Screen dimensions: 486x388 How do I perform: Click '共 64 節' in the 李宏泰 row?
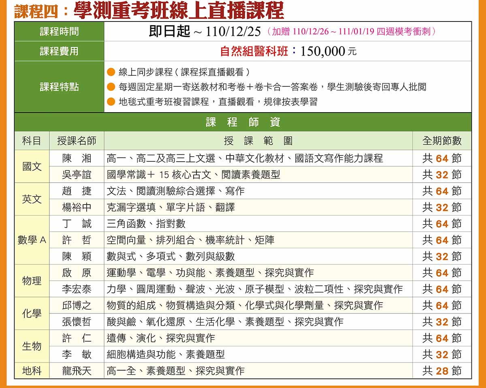click(x=442, y=289)
